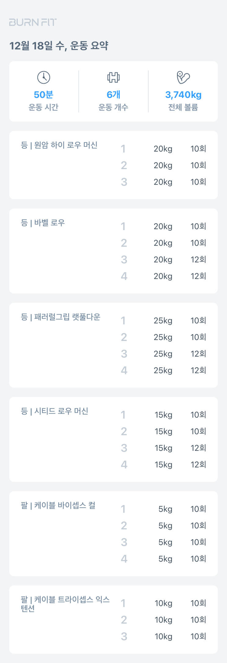This screenshot has width=227, height=663.
Task: Click 10회 reps in 원암 하이 로우 set 2
Action: pyautogui.click(x=198, y=165)
